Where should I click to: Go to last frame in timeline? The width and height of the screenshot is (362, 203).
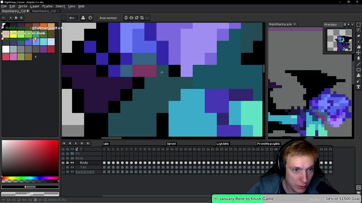pos(88,144)
